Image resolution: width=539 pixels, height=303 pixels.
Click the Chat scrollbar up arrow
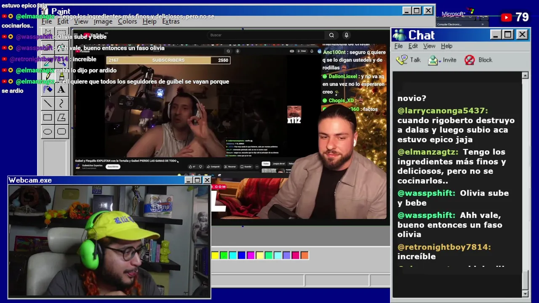pos(525,76)
